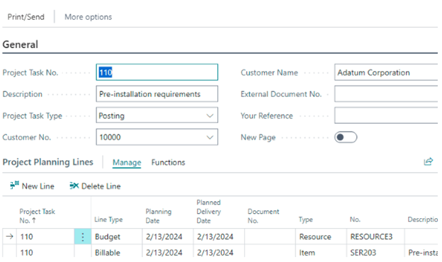
Task: Click the Planned Delivery Date column header
Action: (208, 212)
